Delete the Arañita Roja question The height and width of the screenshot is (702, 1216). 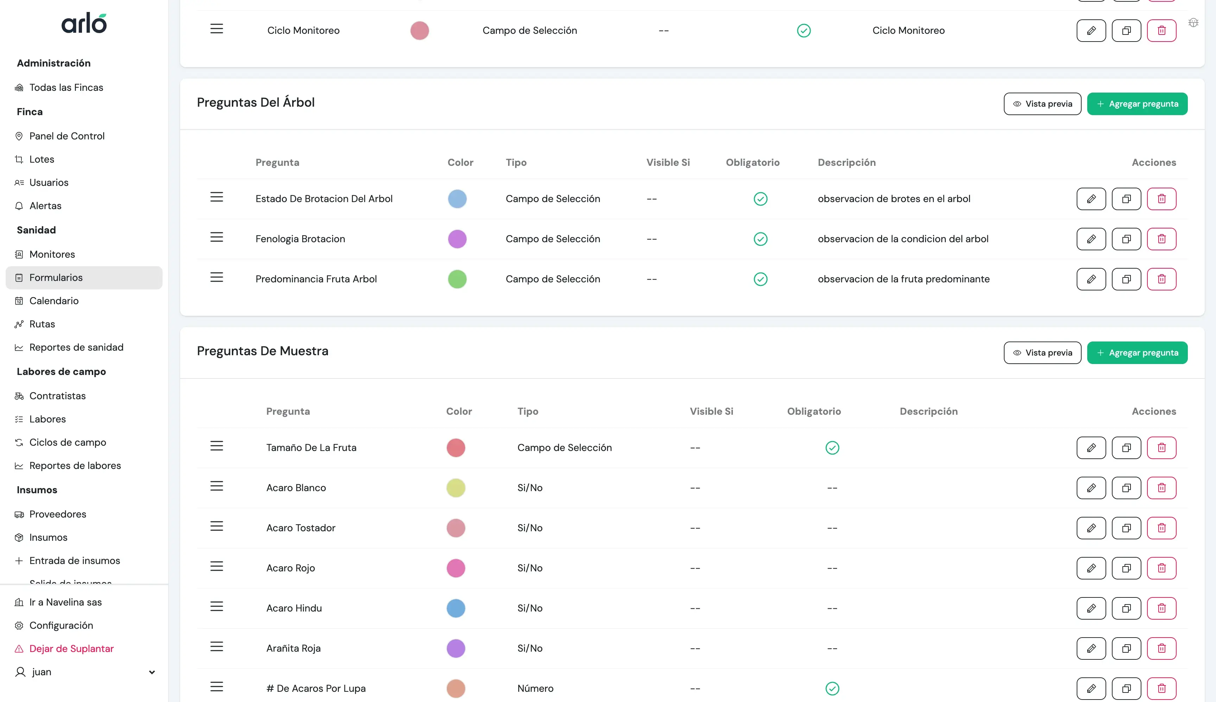1161,648
